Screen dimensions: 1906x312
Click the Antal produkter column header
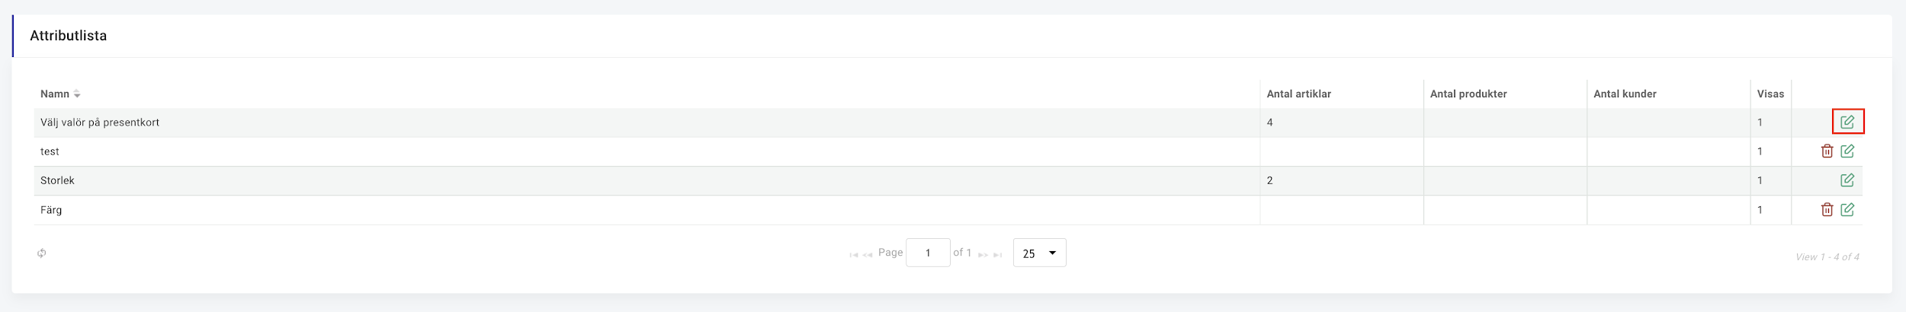(x=1468, y=94)
